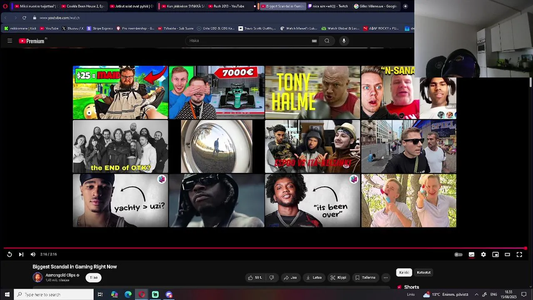Open the water gun kids thumbnail
Image resolution: width=533 pixels, height=300 pixels.
408,200
